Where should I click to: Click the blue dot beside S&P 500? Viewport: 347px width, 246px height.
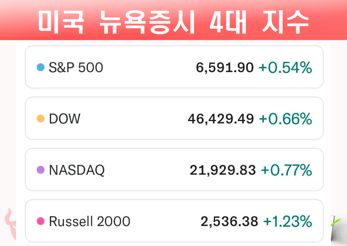(x=40, y=67)
